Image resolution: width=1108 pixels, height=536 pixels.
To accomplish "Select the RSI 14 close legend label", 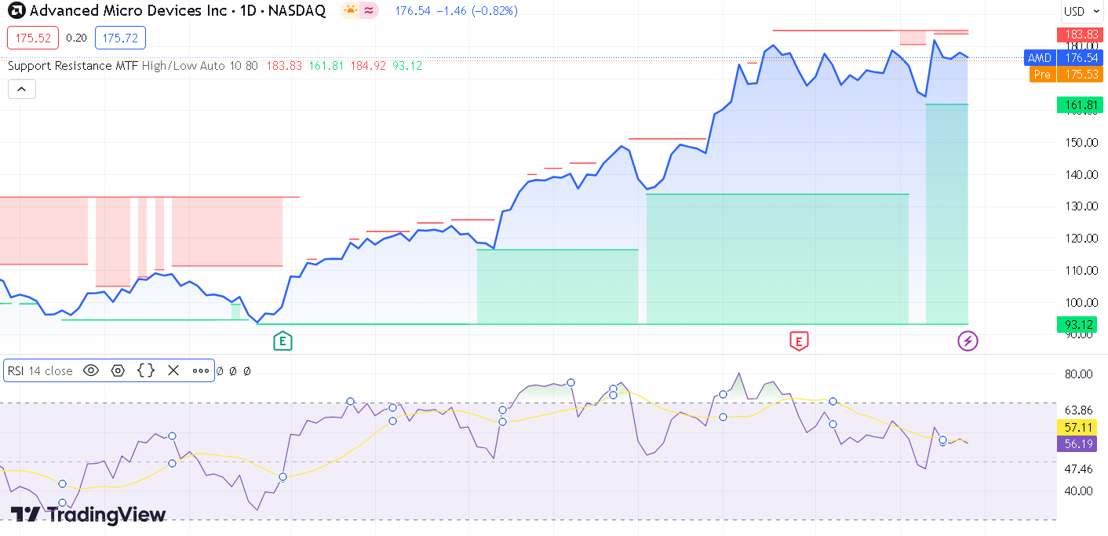I will [x=40, y=370].
